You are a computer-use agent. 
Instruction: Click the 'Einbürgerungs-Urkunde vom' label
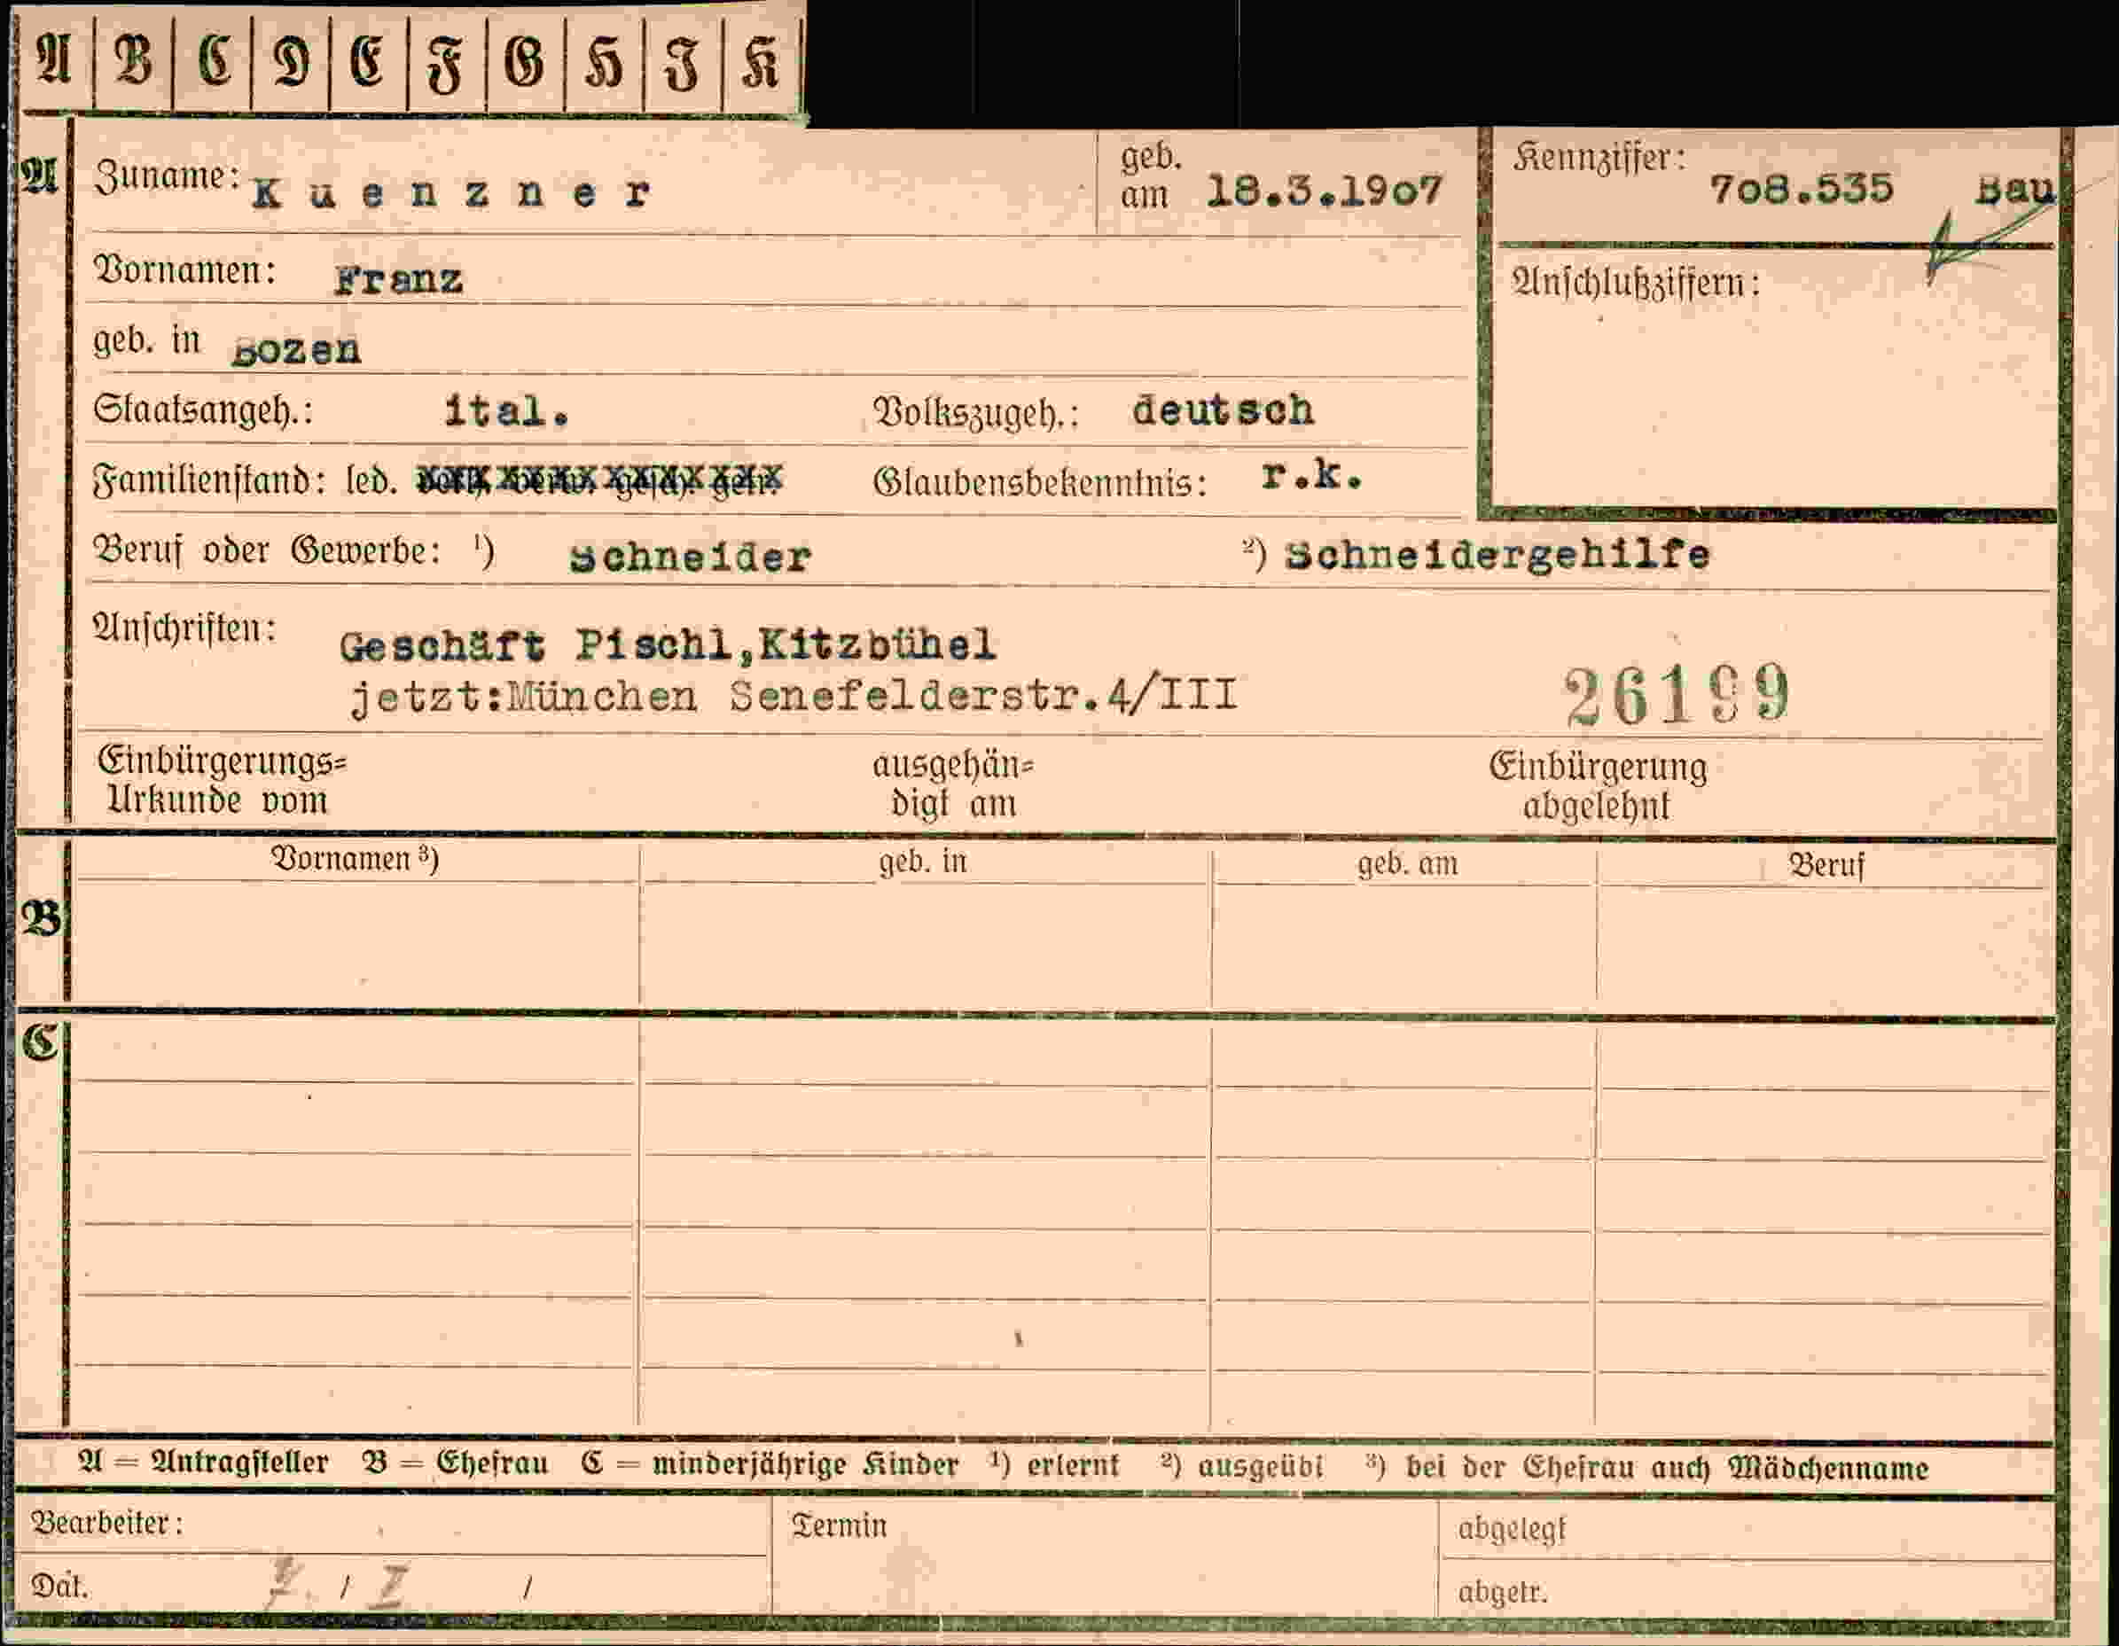point(222,781)
